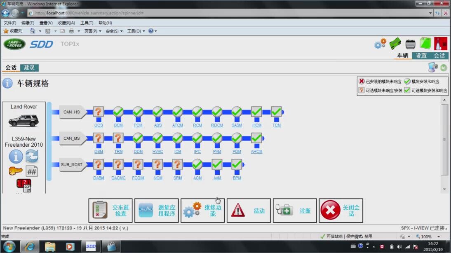Switch to the 建议 tab
Viewport: 451px width, 253px height.
(x=29, y=68)
